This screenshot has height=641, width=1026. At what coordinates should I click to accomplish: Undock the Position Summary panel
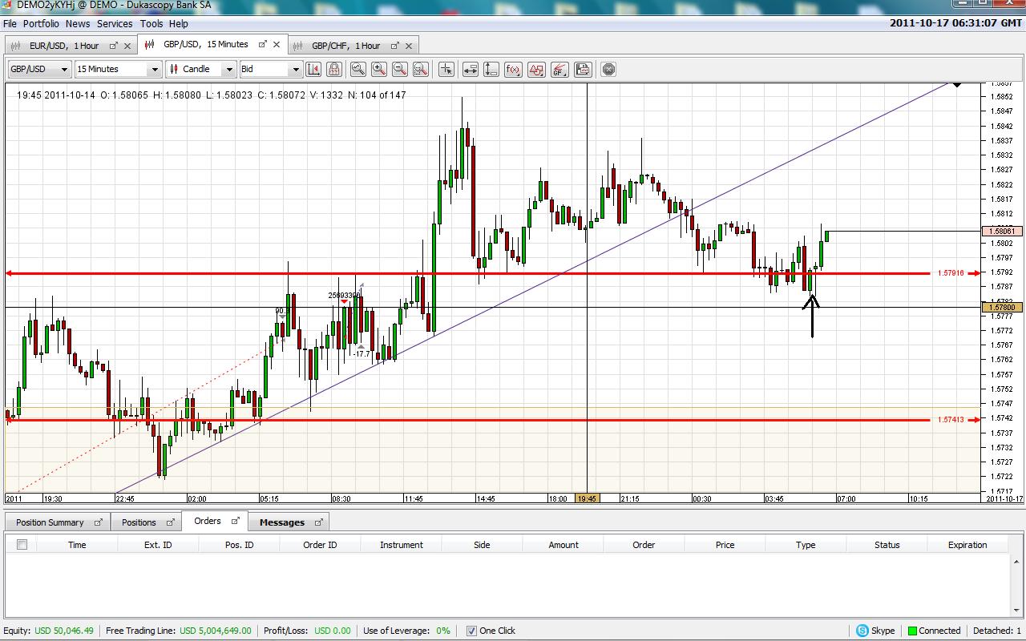[x=99, y=522]
